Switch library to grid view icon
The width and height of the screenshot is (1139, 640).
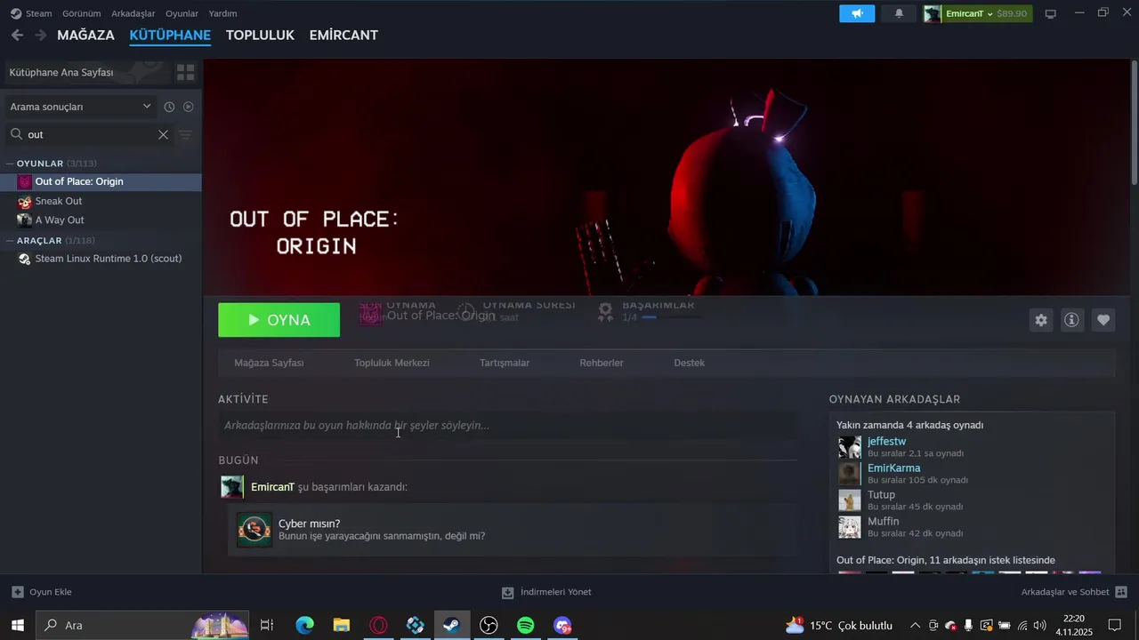pos(185,72)
